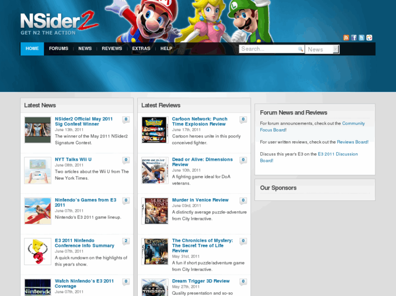This screenshot has width=396, height=296.
Task: Open the 2-comment bubble for E3 2011 Conference Info Summary
Action: coord(126,241)
